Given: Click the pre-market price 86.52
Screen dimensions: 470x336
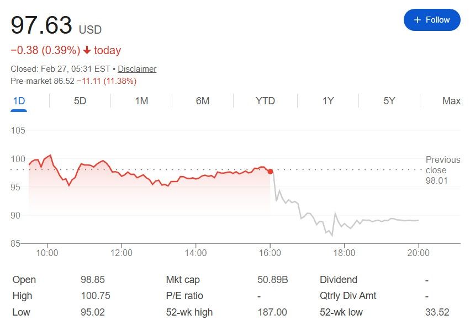Looking at the screenshot, I should [62, 81].
